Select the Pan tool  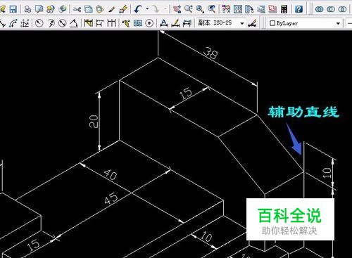(x=177, y=9)
